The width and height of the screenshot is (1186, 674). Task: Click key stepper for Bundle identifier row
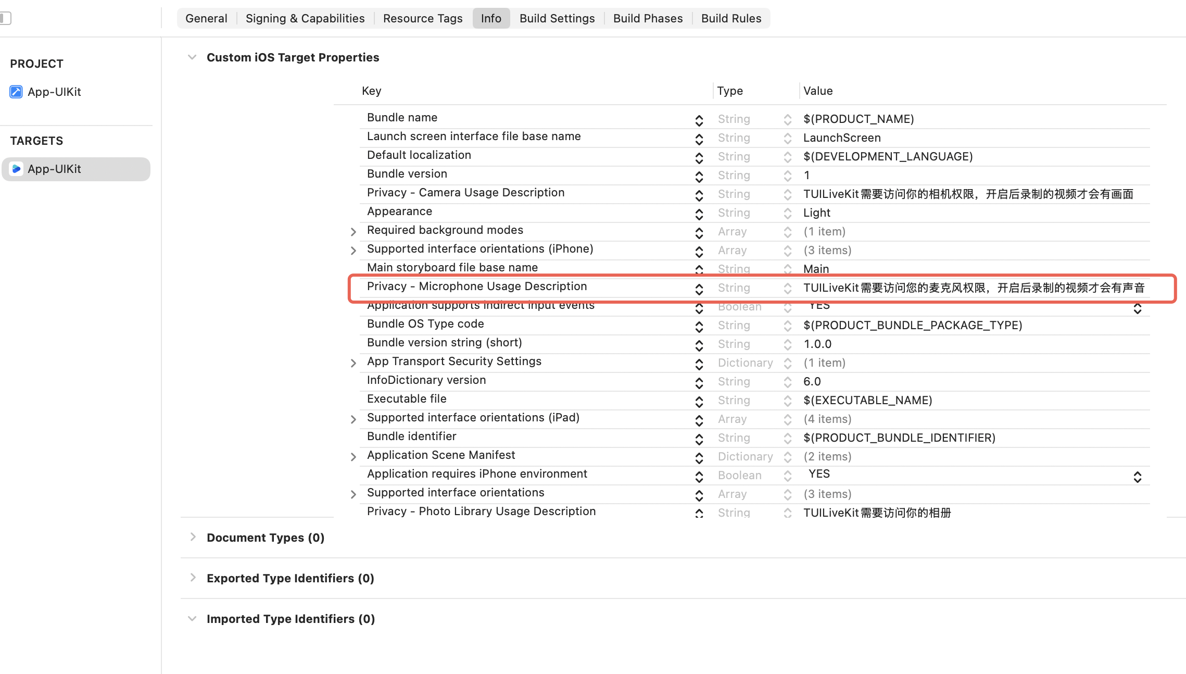pyautogui.click(x=699, y=439)
